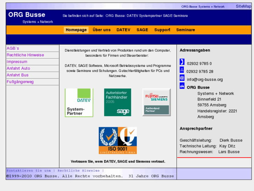The height and width of the screenshot is (191, 254).
Task: Open the Über uns menu
Action: point(102,30)
